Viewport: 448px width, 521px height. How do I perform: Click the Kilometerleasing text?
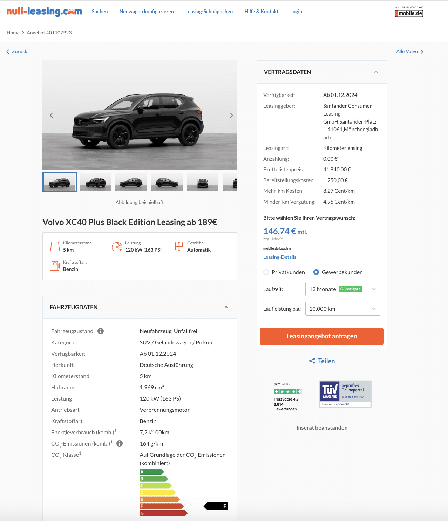[343, 148]
